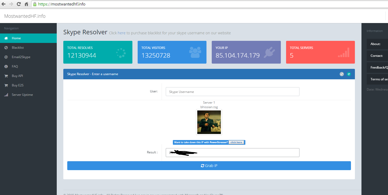Click the Skype Username input field
The image size is (388, 195).
[232, 92]
